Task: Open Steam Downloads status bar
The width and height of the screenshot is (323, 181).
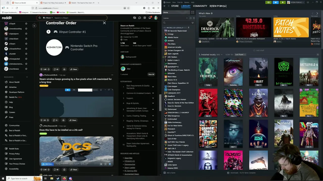Action: click(241, 173)
